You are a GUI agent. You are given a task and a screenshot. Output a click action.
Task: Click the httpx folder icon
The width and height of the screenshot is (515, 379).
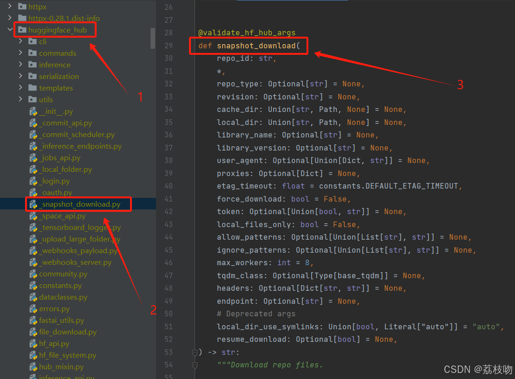(22, 6)
